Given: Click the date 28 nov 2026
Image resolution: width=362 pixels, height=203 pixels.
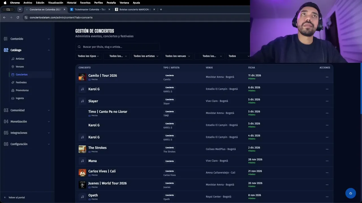Looking at the screenshot, I should pyautogui.click(x=255, y=159).
